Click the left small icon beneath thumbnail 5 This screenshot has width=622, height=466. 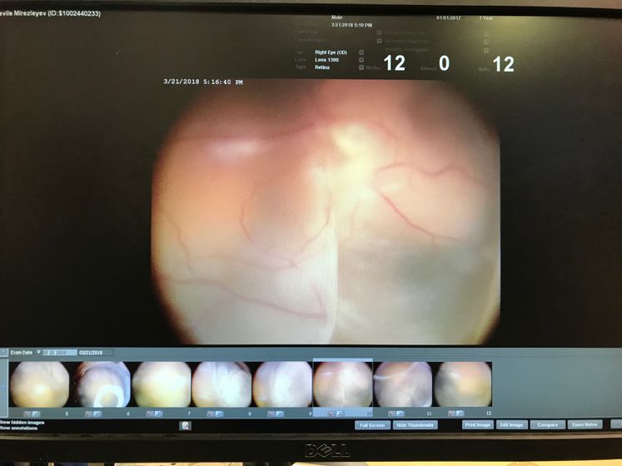coord(27,414)
